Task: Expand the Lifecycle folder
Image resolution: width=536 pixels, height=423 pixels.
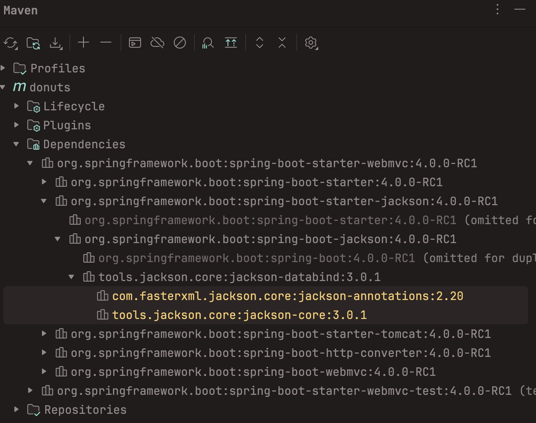Action: [x=17, y=106]
